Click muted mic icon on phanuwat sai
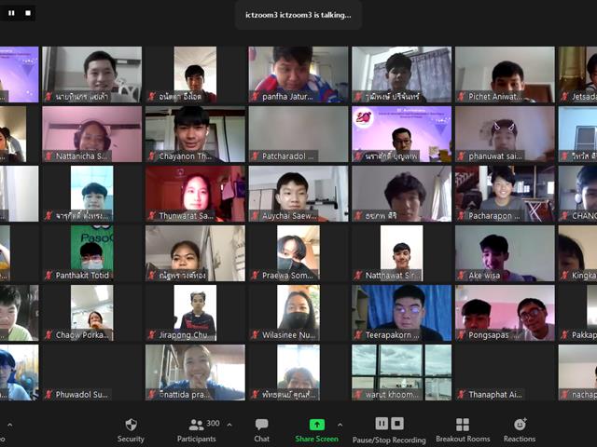The width and height of the screenshot is (597, 447). (x=462, y=156)
